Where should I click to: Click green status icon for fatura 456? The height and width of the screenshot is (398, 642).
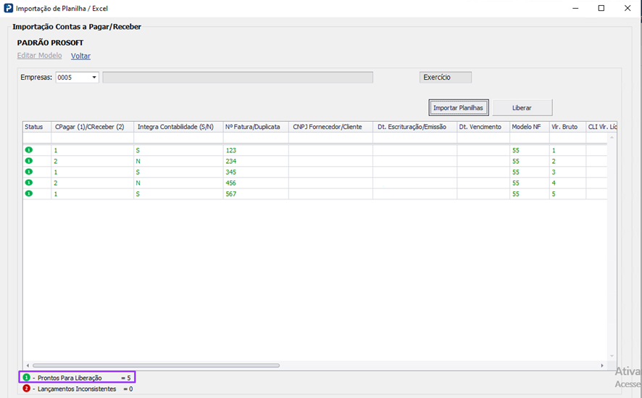(29, 183)
